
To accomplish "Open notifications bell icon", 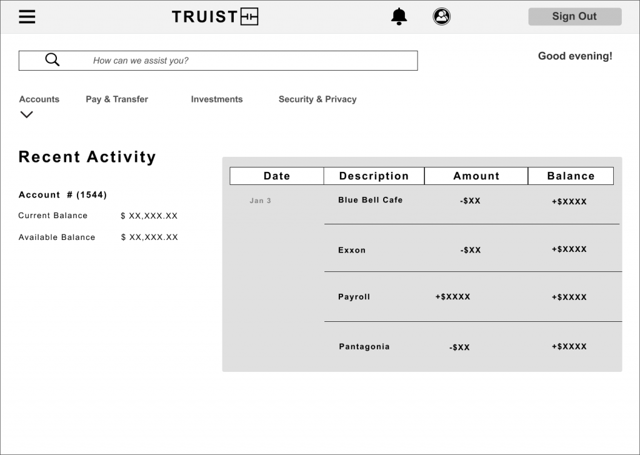I will [x=399, y=17].
